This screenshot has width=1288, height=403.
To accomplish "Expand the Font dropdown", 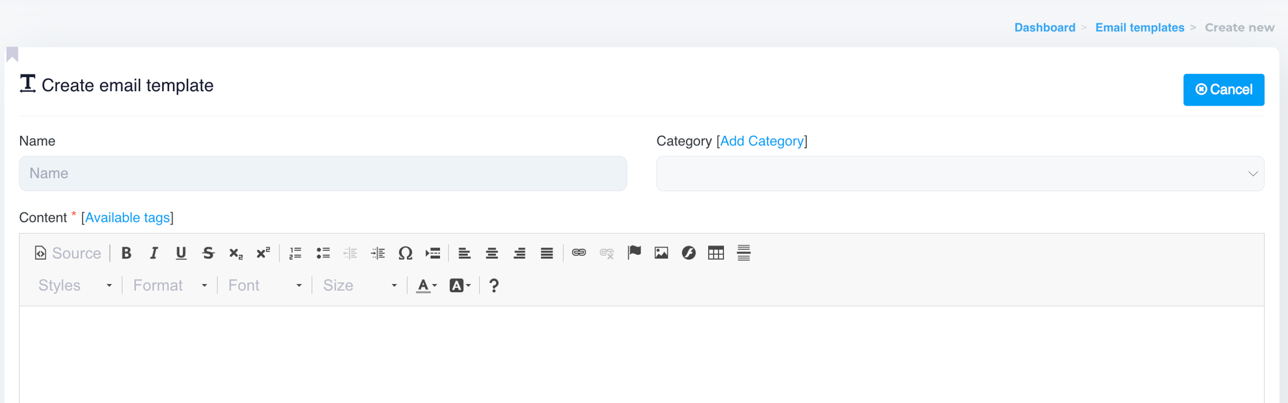I will coord(264,286).
